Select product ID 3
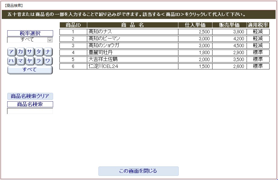 click(73, 46)
